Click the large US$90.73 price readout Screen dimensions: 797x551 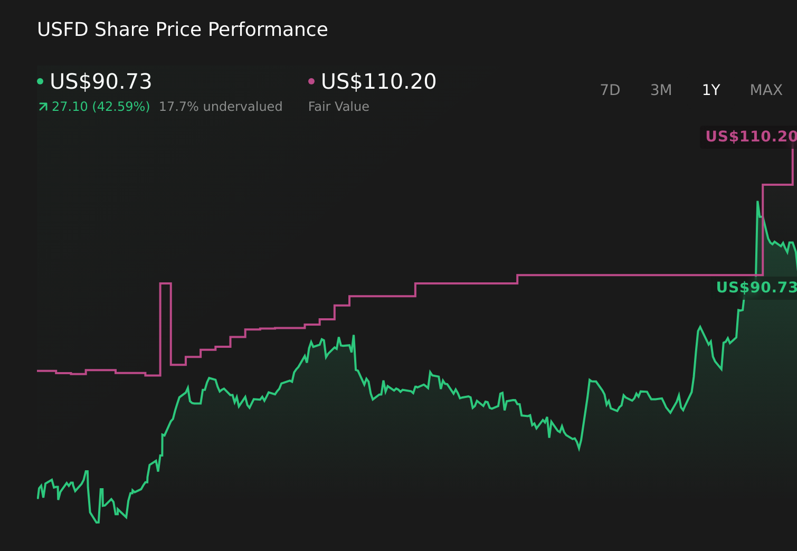pos(101,81)
